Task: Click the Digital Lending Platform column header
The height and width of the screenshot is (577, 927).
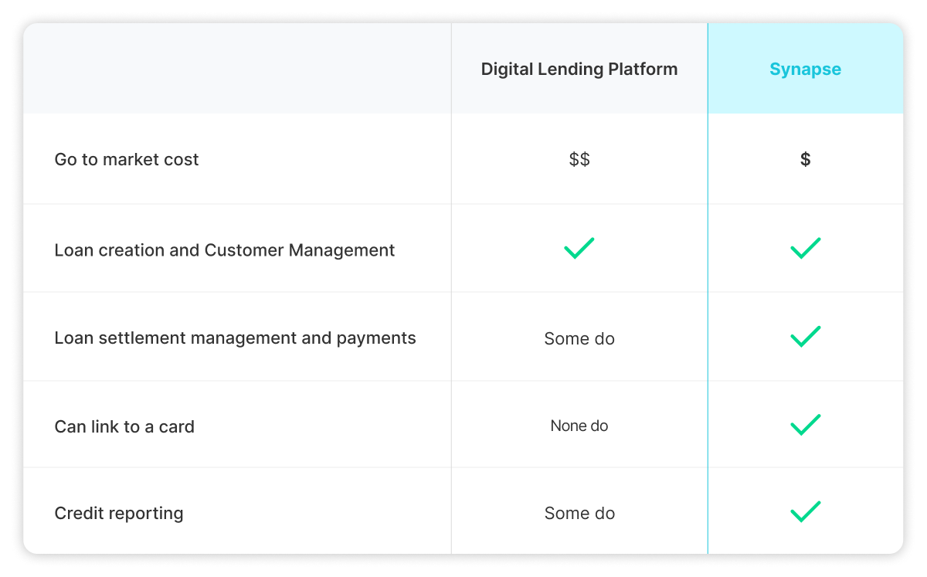Action: [x=579, y=69]
